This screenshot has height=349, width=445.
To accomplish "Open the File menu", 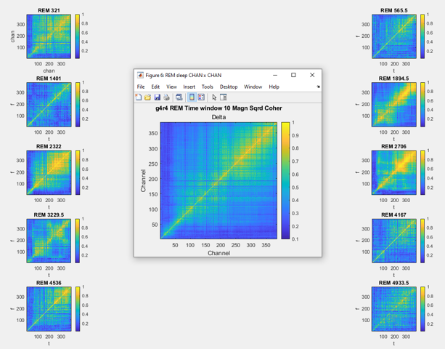I will pyautogui.click(x=141, y=87).
